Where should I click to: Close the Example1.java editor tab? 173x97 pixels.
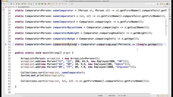[x=16, y=7]
